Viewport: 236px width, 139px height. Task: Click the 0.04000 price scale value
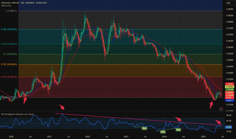(x=230, y=73)
